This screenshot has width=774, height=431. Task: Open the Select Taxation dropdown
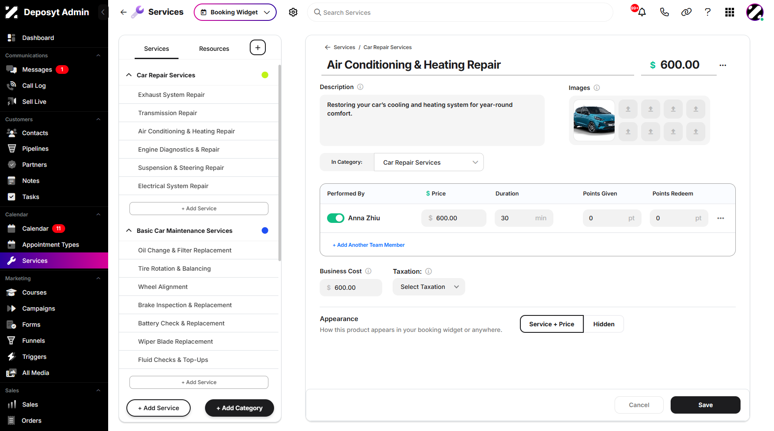[x=429, y=287]
